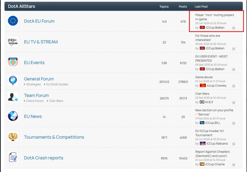Open 'EU iCCup Invoker 1x1 Tournament' post
The width and height of the screenshot is (247, 172).
click(210, 133)
